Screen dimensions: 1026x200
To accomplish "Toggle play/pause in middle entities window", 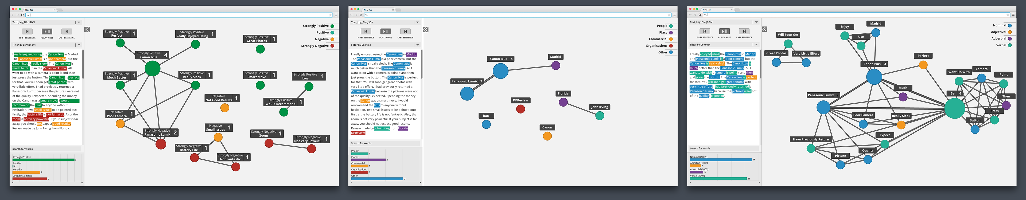I will click(x=386, y=32).
